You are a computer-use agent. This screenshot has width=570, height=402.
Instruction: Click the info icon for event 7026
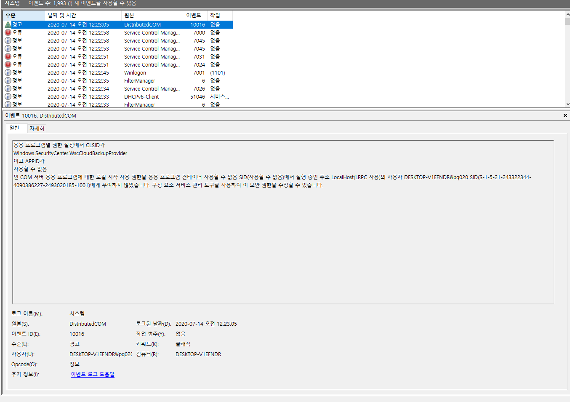(8, 89)
